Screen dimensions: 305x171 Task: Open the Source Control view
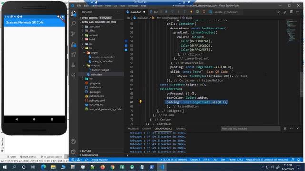tap(73, 34)
